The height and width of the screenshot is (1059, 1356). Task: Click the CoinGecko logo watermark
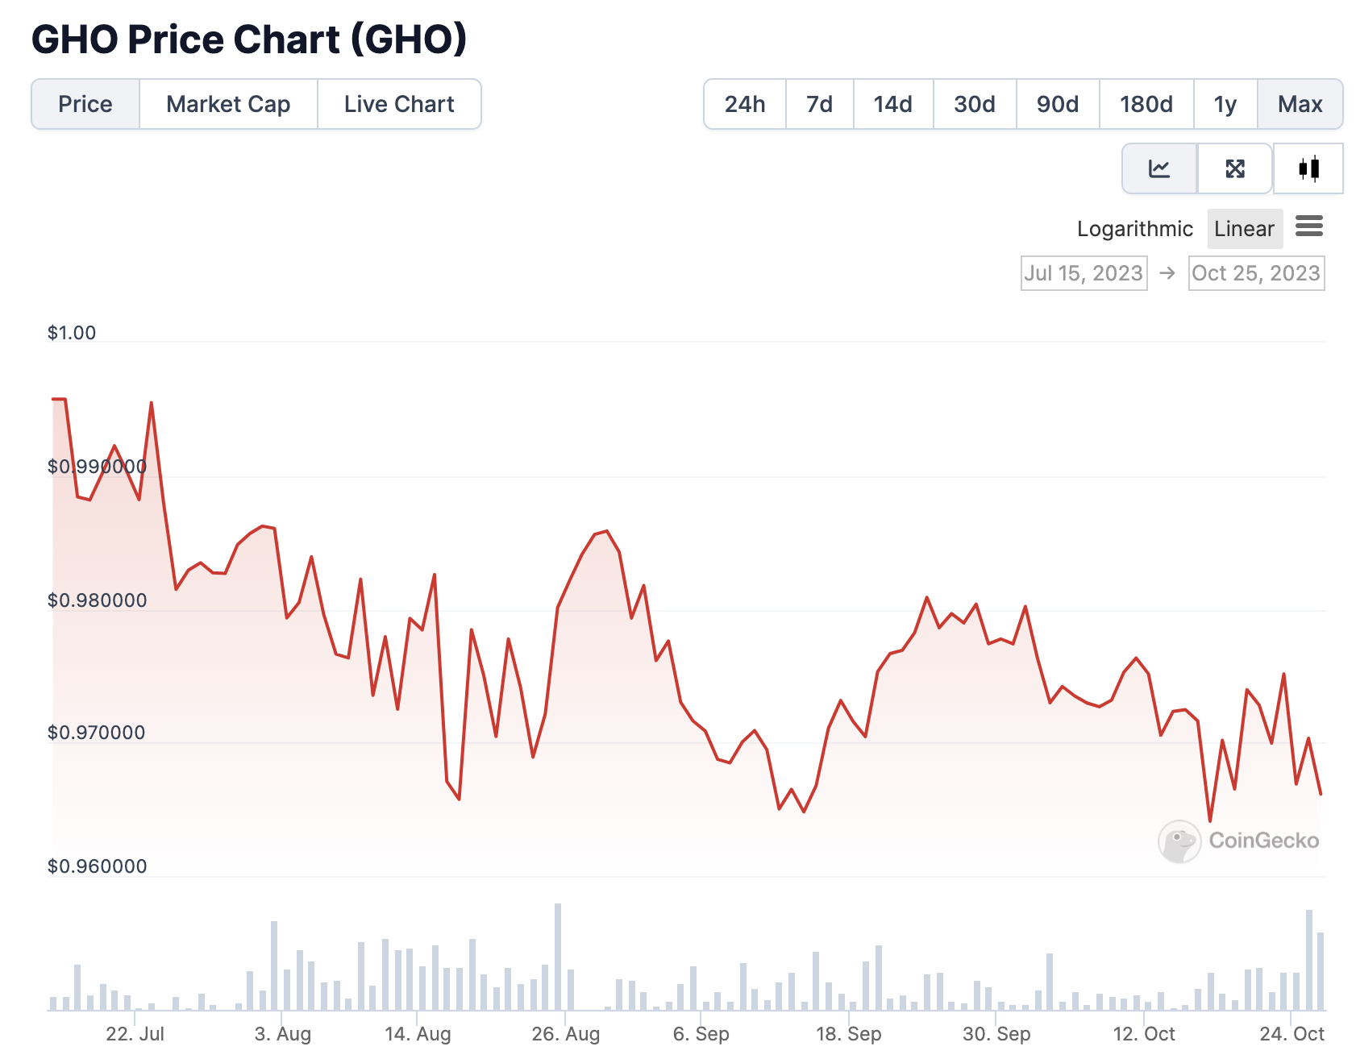pos(1238,841)
